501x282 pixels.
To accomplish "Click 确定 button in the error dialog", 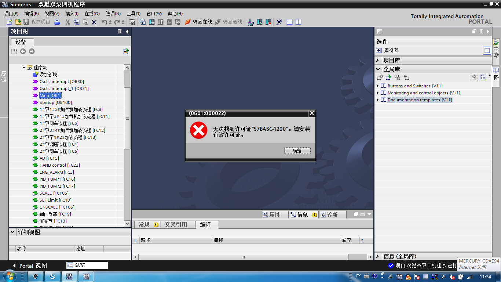I will point(297,151).
